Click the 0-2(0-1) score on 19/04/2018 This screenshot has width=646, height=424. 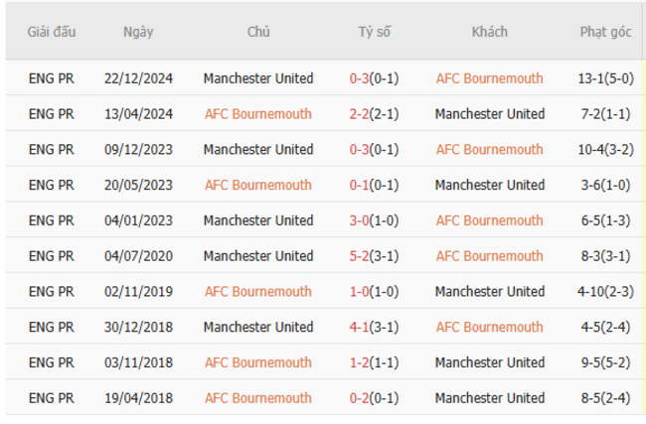[x=375, y=398]
